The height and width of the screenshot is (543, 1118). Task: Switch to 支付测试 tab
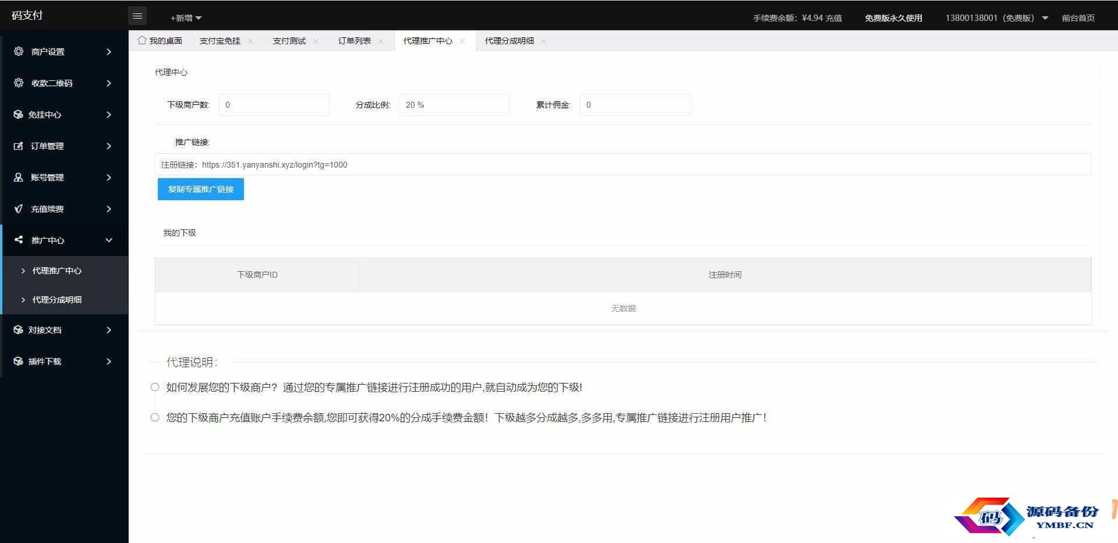tap(289, 41)
